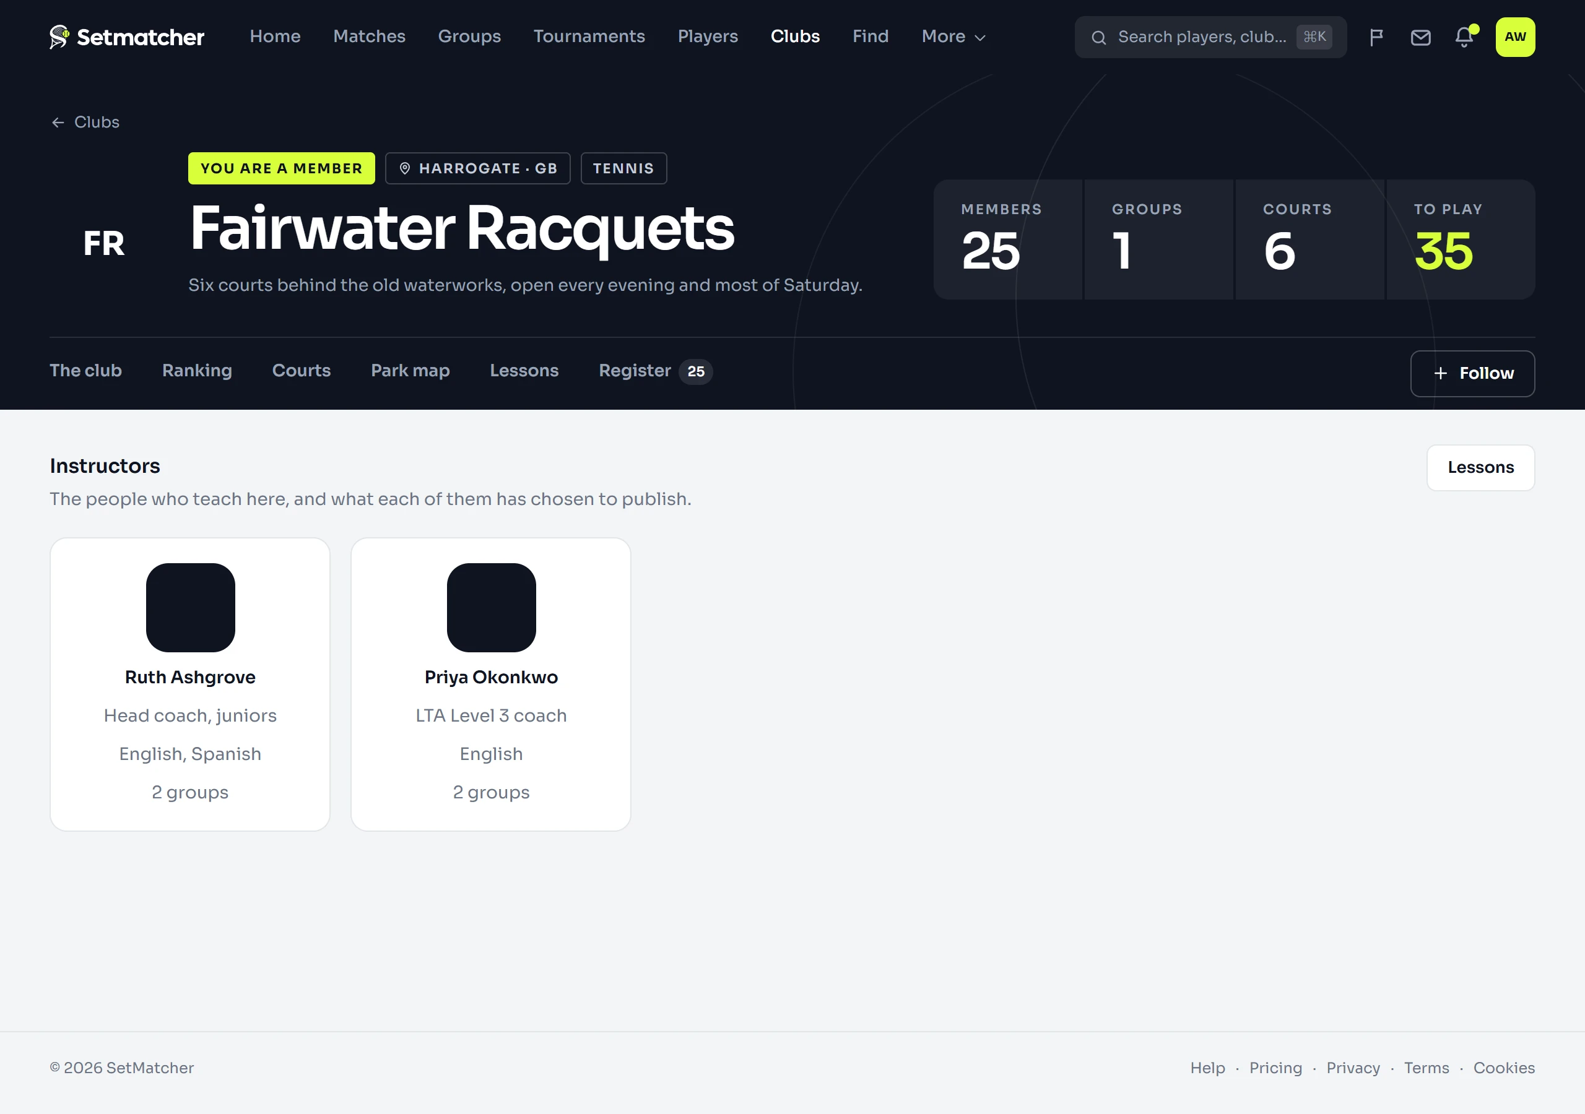Screen dimensions: 1585x1114
Task: Open the Cookies footer link
Action: [x=1503, y=1068]
